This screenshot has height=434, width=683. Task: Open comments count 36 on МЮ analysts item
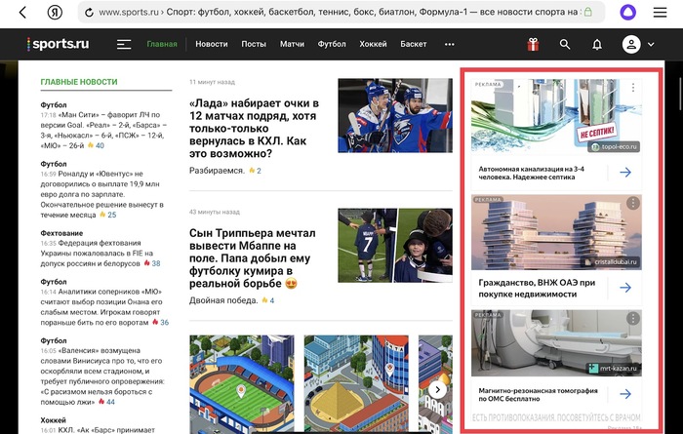pos(164,322)
